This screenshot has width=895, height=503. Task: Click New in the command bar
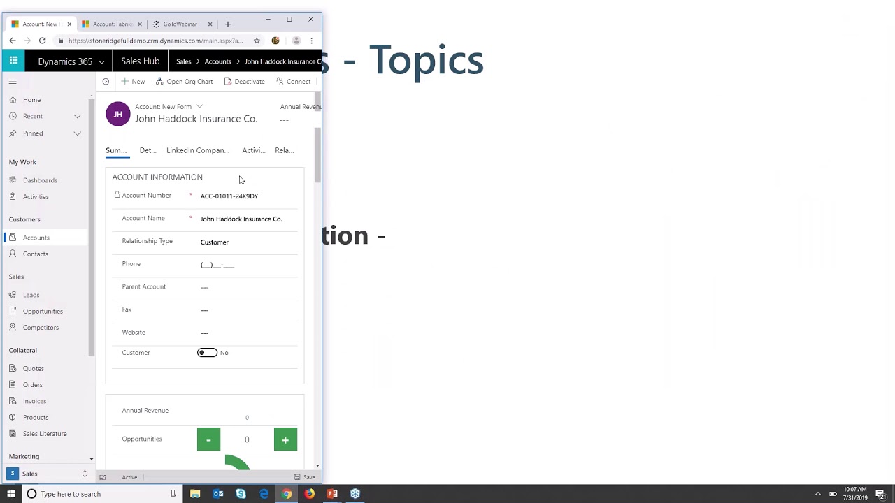pos(133,82)
